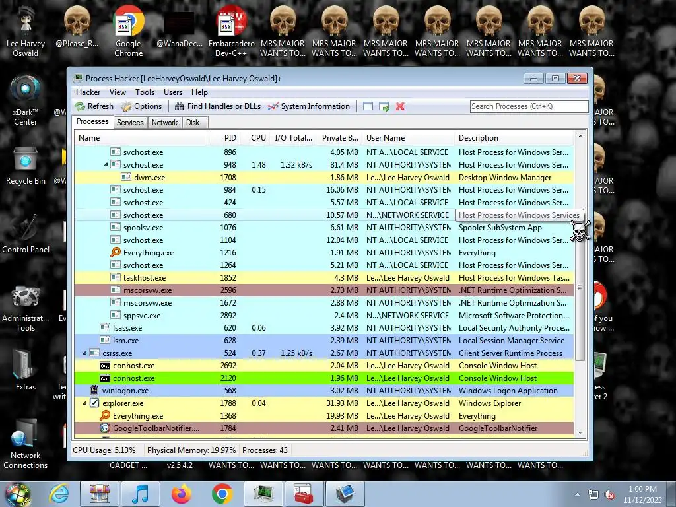This screenshot has height=507, width=676.
Task: Click the Firefox taskbar icon
Action: click(x=182, y=494)
